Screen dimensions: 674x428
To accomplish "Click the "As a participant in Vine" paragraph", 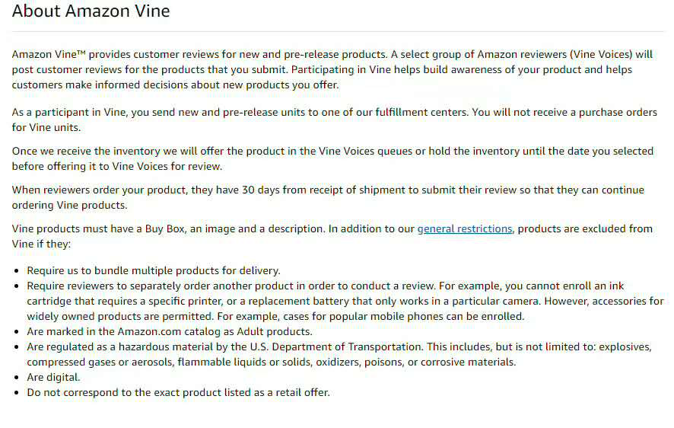I will pos(335,120).
